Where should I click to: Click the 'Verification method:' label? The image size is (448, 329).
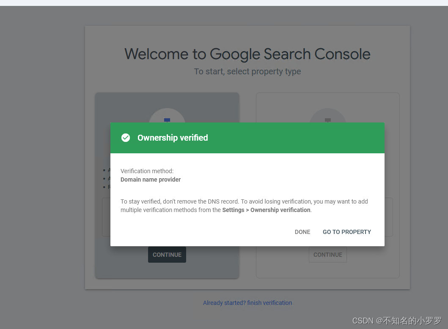147,171
